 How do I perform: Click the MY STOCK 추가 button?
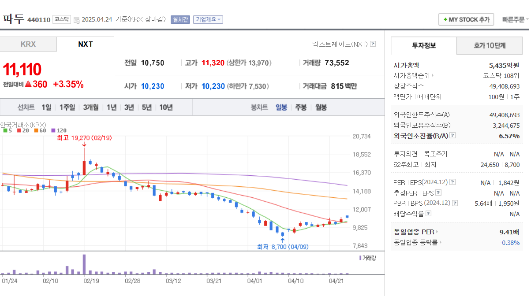coord(466,19)
